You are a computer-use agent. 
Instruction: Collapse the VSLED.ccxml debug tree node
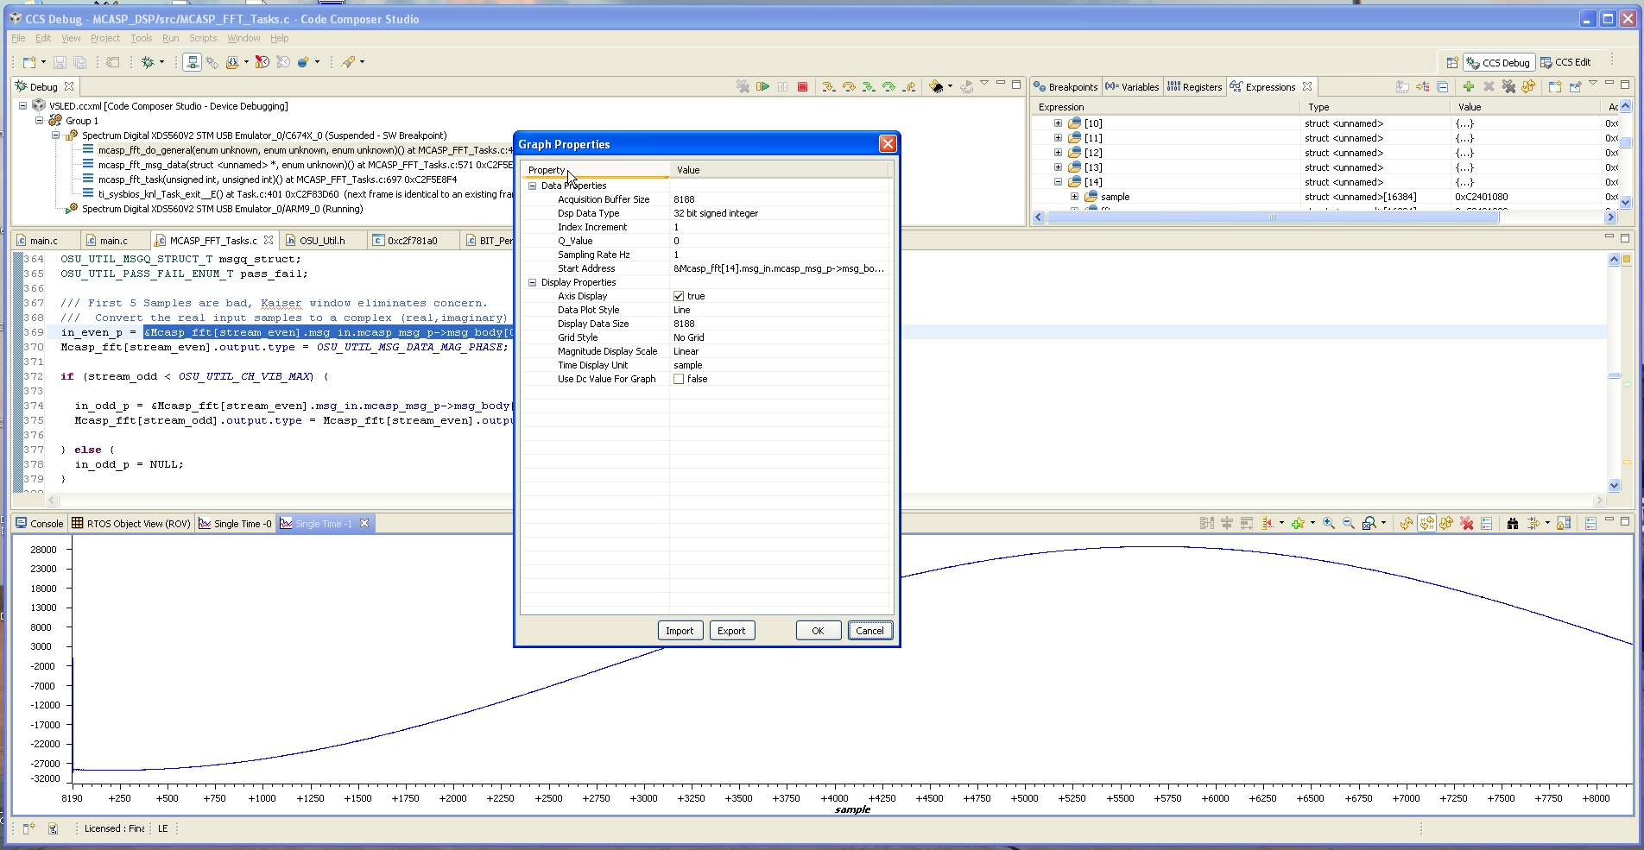point(23,106)
